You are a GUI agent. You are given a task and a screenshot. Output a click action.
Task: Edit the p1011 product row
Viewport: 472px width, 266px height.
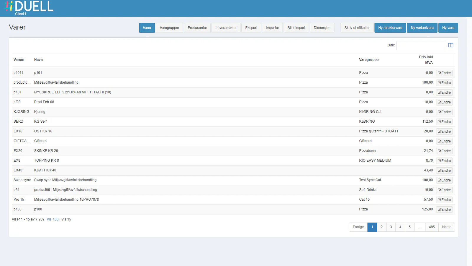click(x=444, y=73)
